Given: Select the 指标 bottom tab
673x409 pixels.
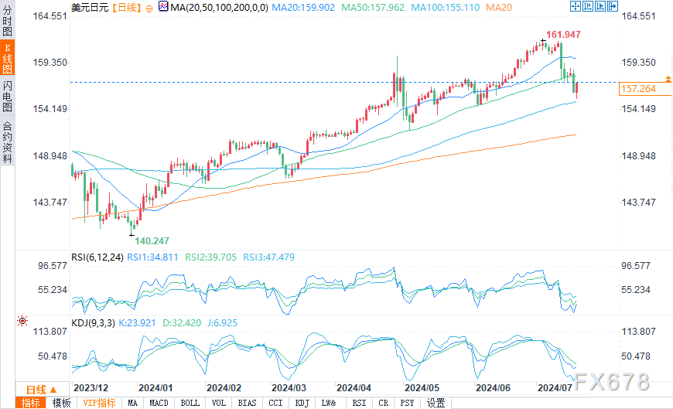Looking at the screenshot, I should (30, 403).
